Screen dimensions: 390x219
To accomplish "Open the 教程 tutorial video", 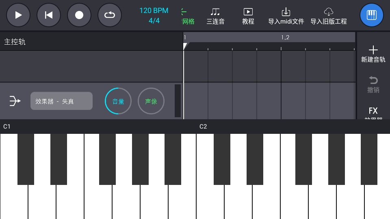I will click(248, 16).
